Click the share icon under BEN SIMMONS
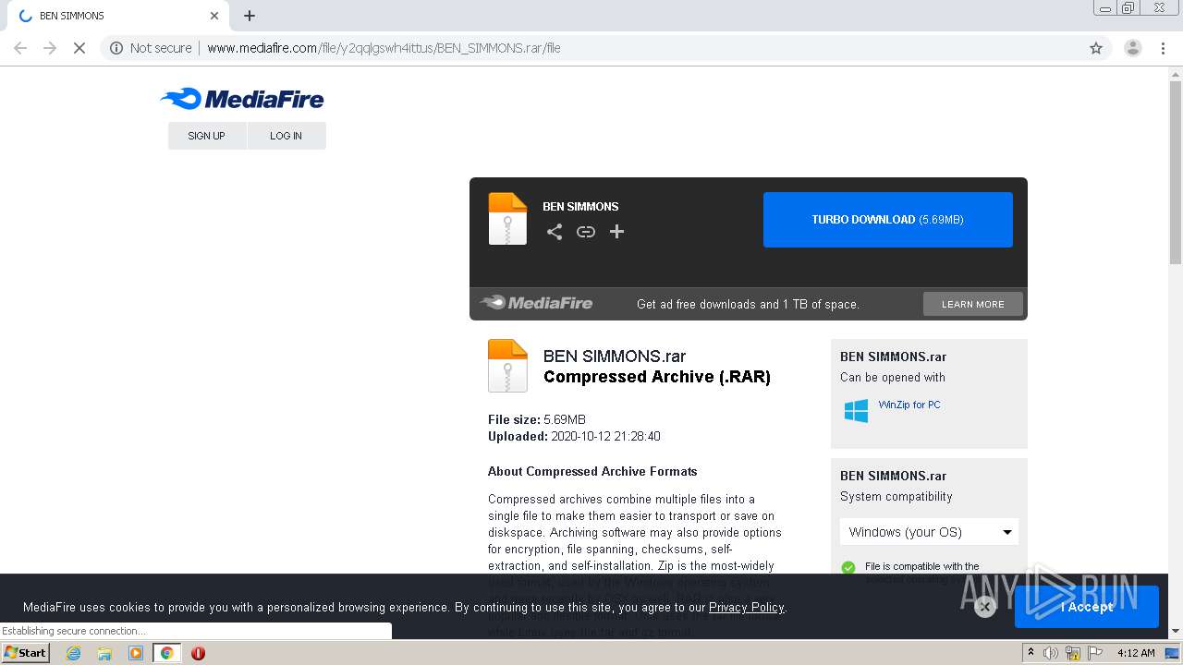The image size is (1183, 665). tap(555, 232)
